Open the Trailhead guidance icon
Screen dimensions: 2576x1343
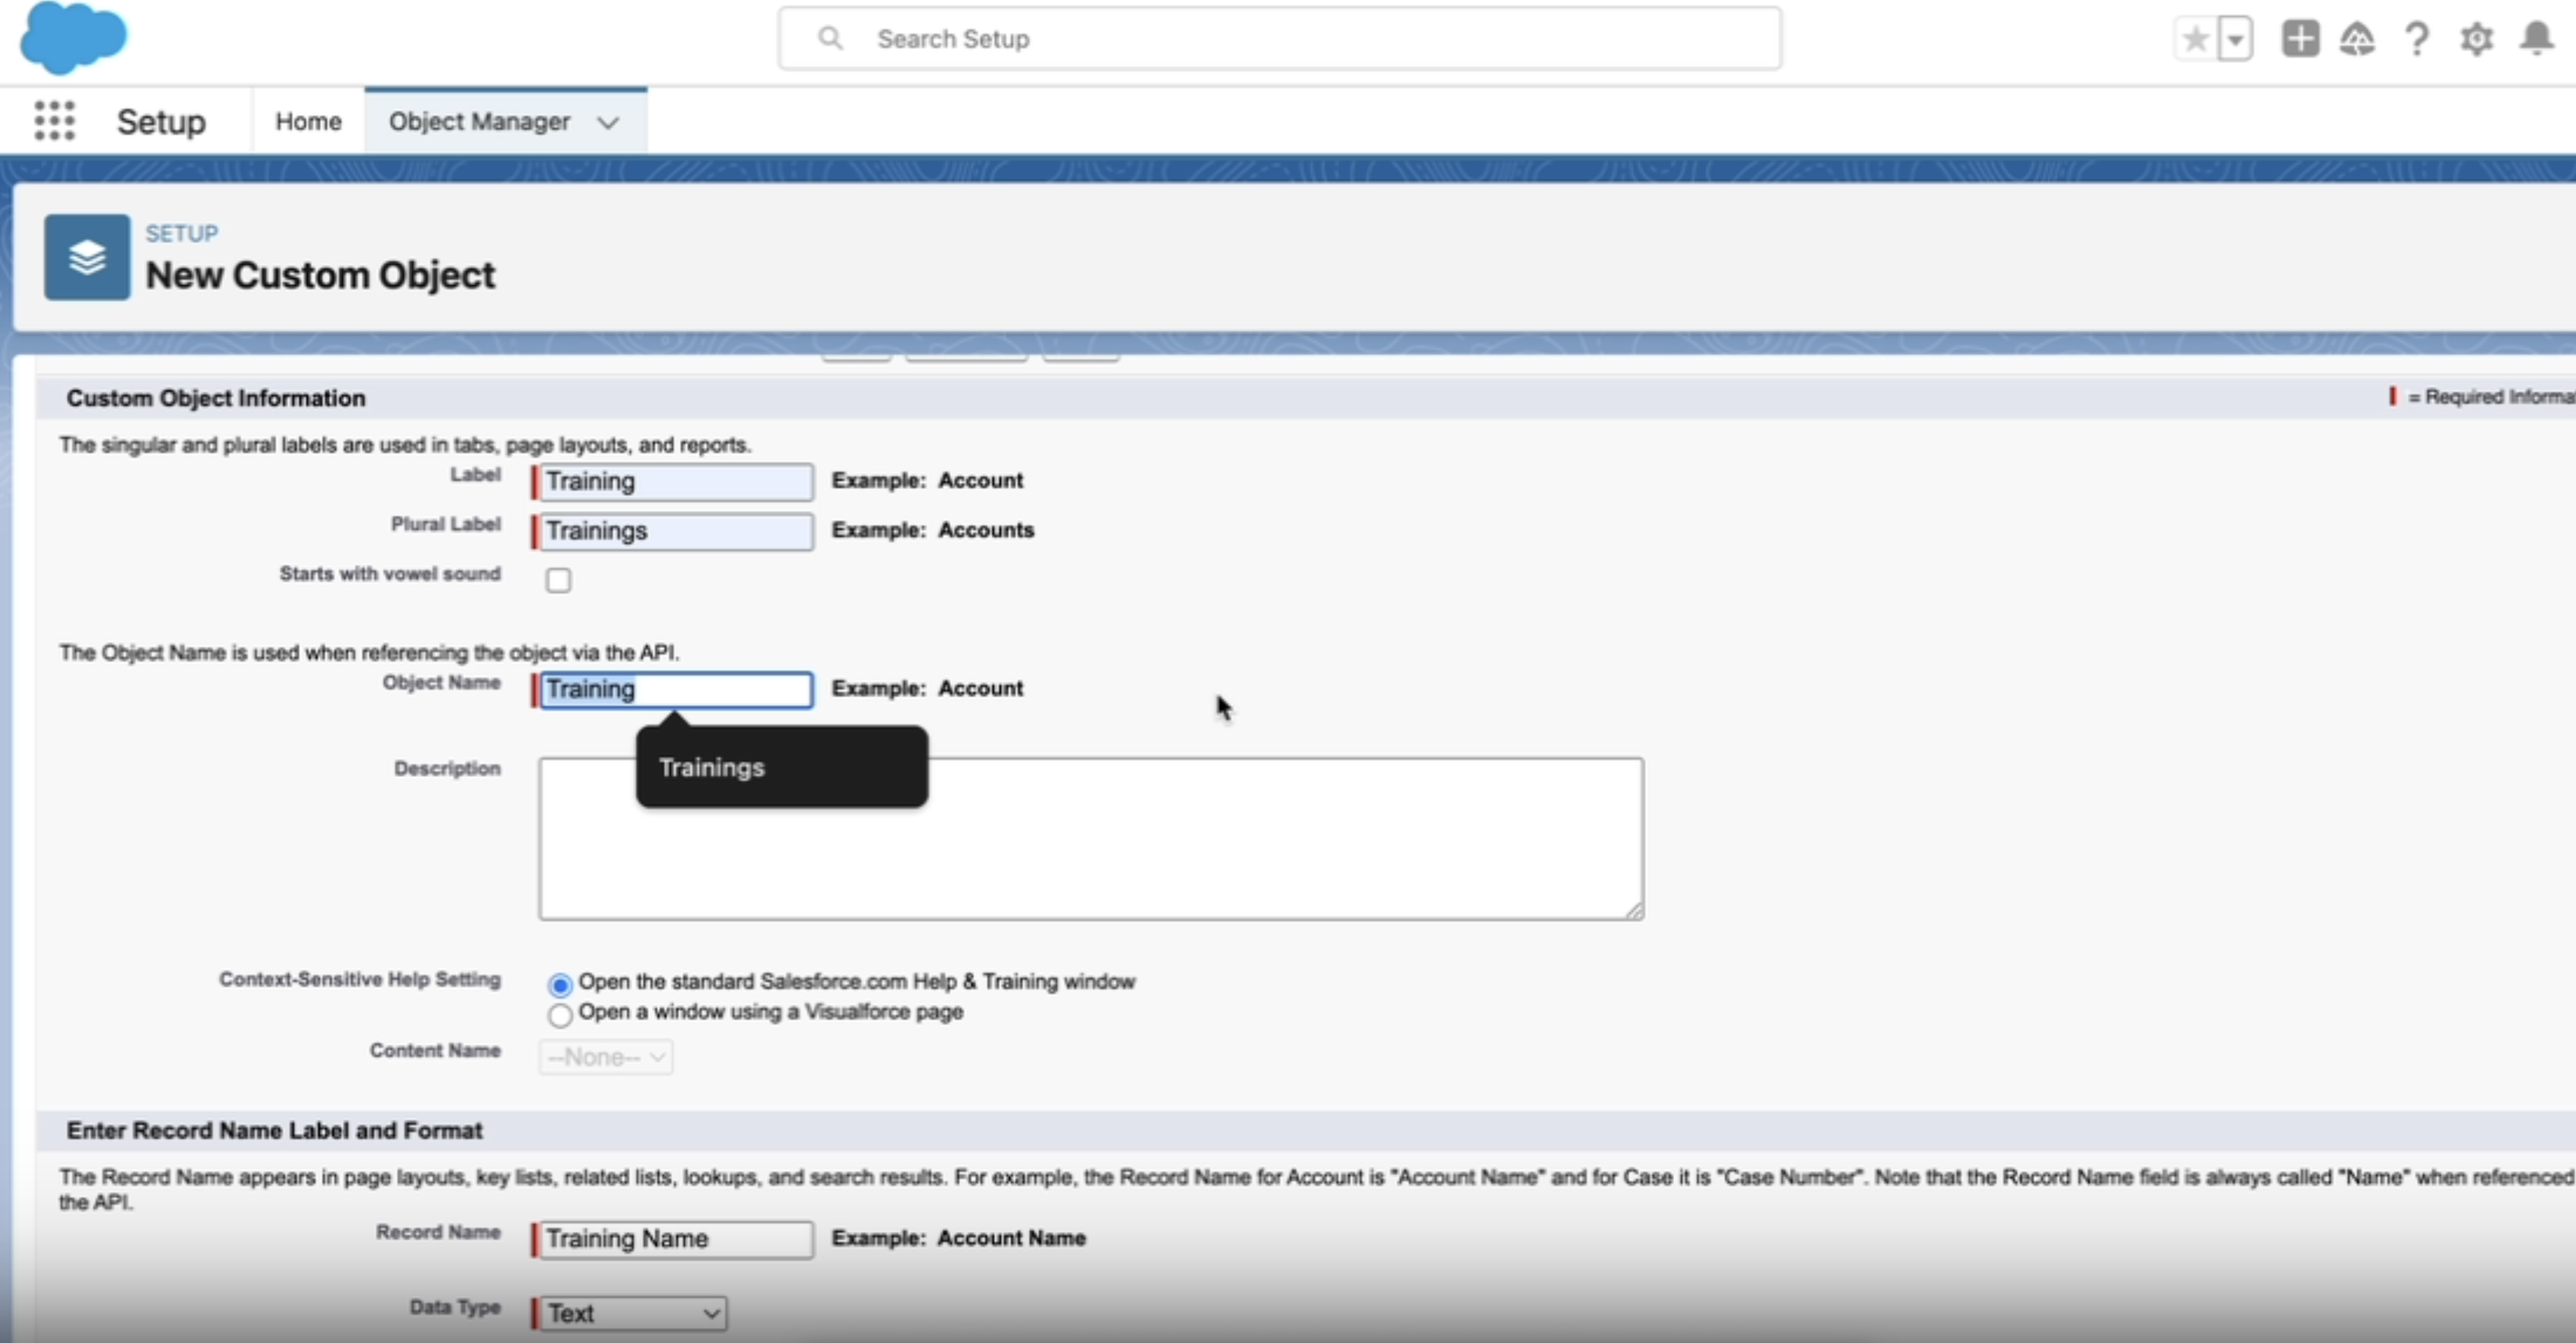click(x=2357, y=39)
